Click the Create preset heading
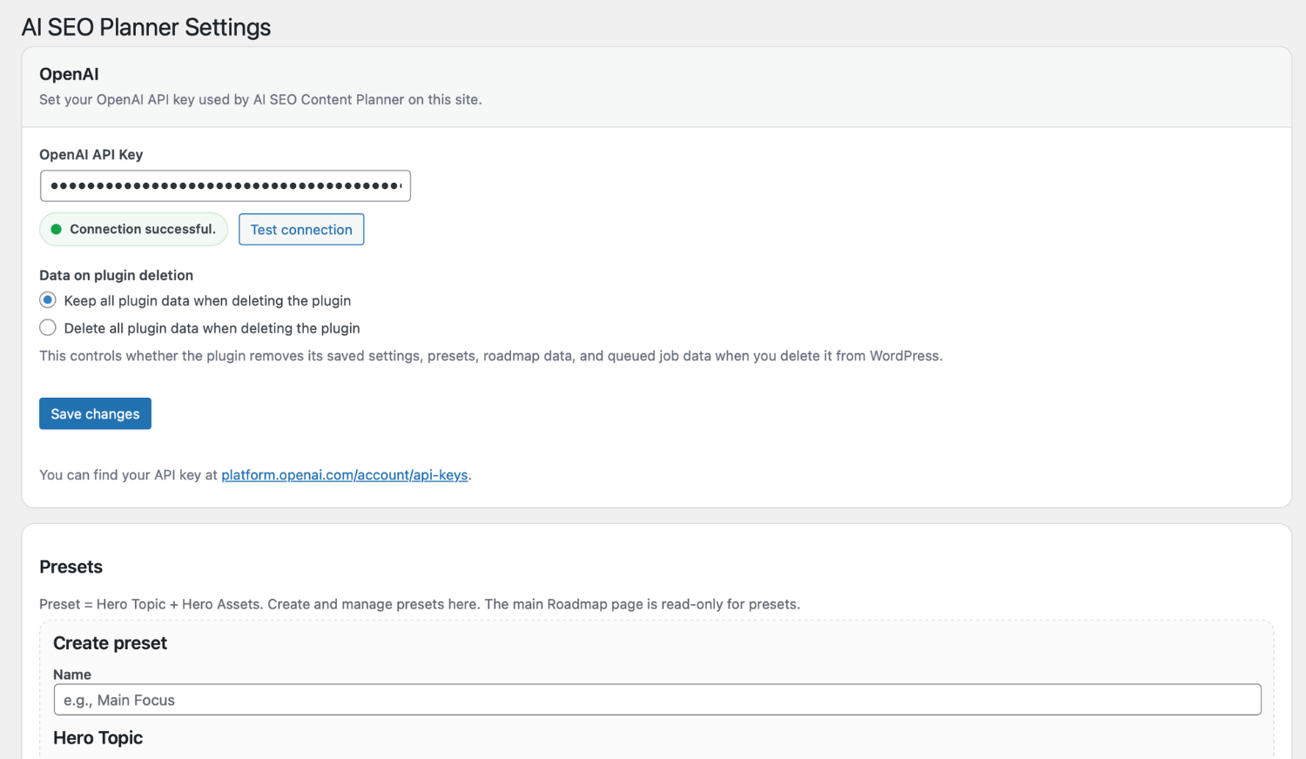Image resolution: width=1306 pixels, height=759 pixels. coord(110,643)
